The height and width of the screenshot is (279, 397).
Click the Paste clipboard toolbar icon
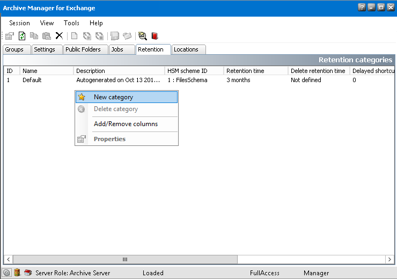[47, 36]
